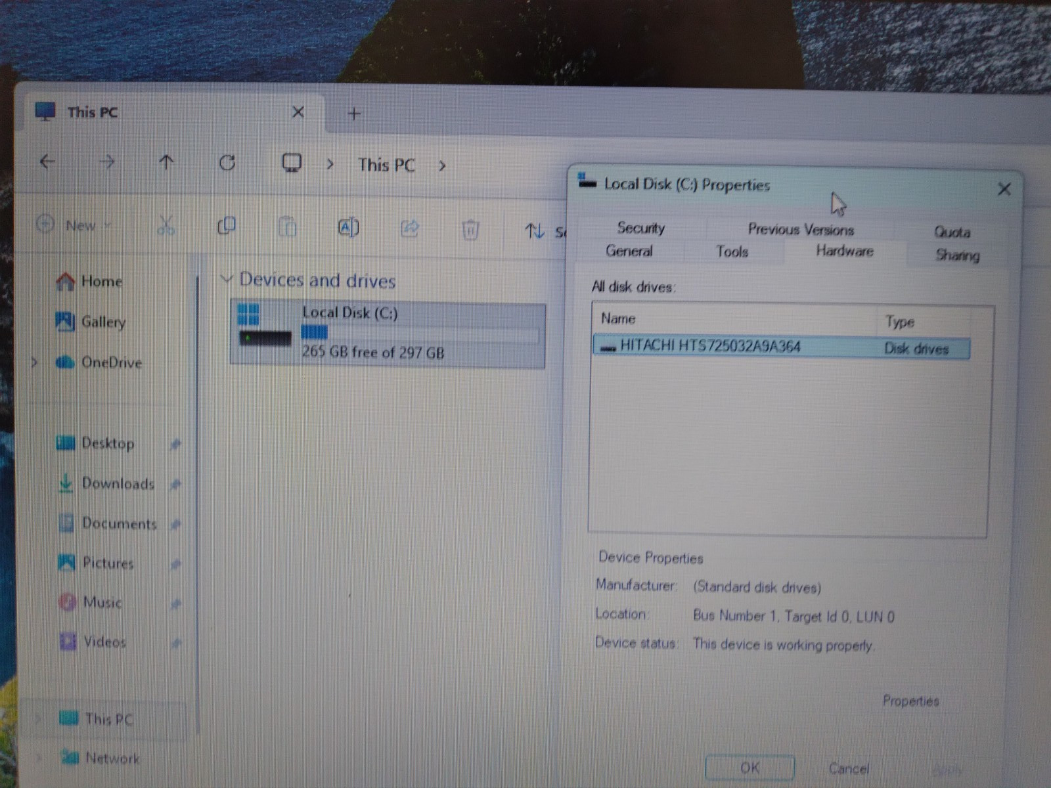Click the Local Disk (C:) usage bar
Screen dimensions: 1051x788
(419, 334)
